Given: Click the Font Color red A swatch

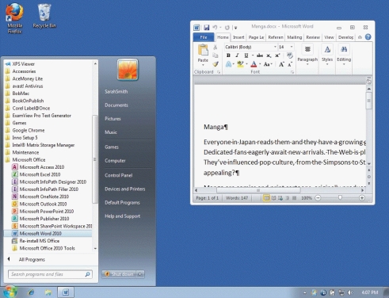Looking at the screenshot, I should coord(254,64).
